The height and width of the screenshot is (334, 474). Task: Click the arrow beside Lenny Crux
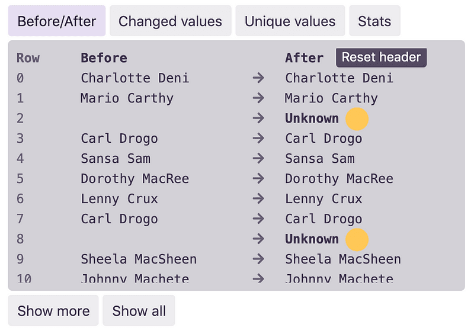tap(258, 198)
